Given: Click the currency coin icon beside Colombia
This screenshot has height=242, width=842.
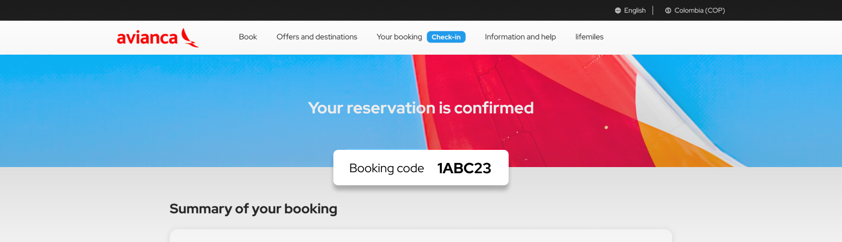Looking at the screenshot, I should click(668, 11).
